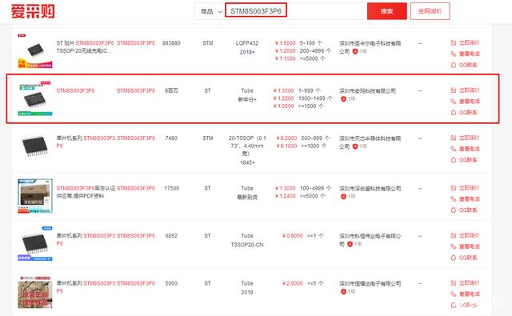The image size is (512, 316).
Task: Click 查看电话 phone icon in the 17500 row
Action: (454, 199)
